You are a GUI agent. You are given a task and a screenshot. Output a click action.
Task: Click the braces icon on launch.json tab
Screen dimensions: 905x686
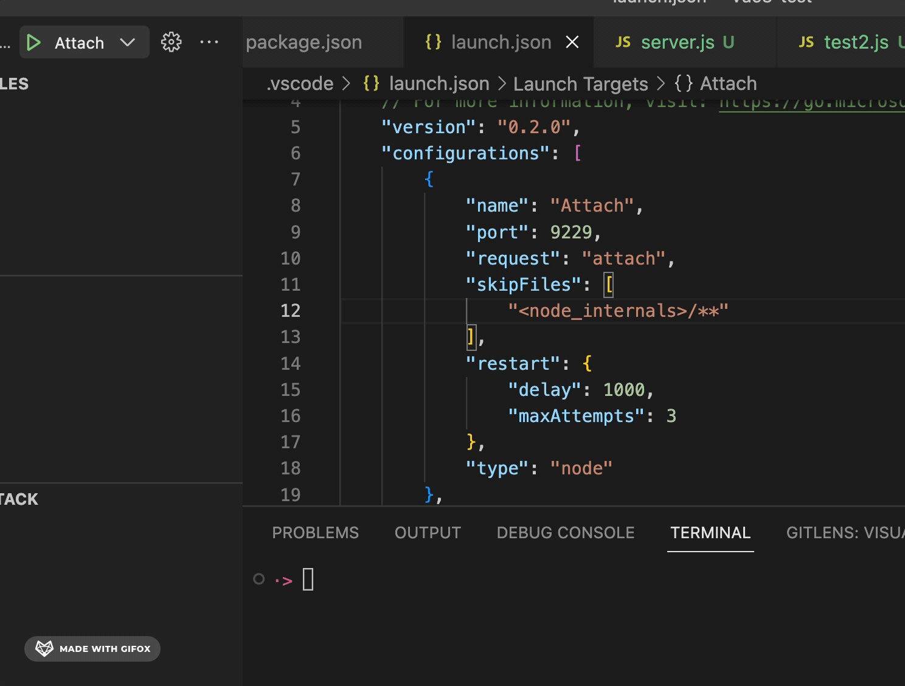point(433,42)
